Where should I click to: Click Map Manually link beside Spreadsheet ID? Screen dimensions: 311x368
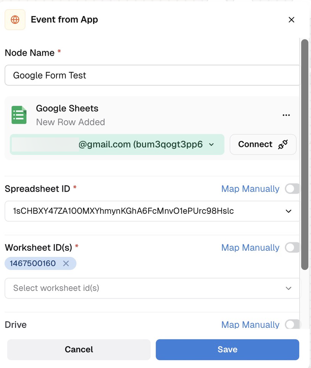(250, 189)
